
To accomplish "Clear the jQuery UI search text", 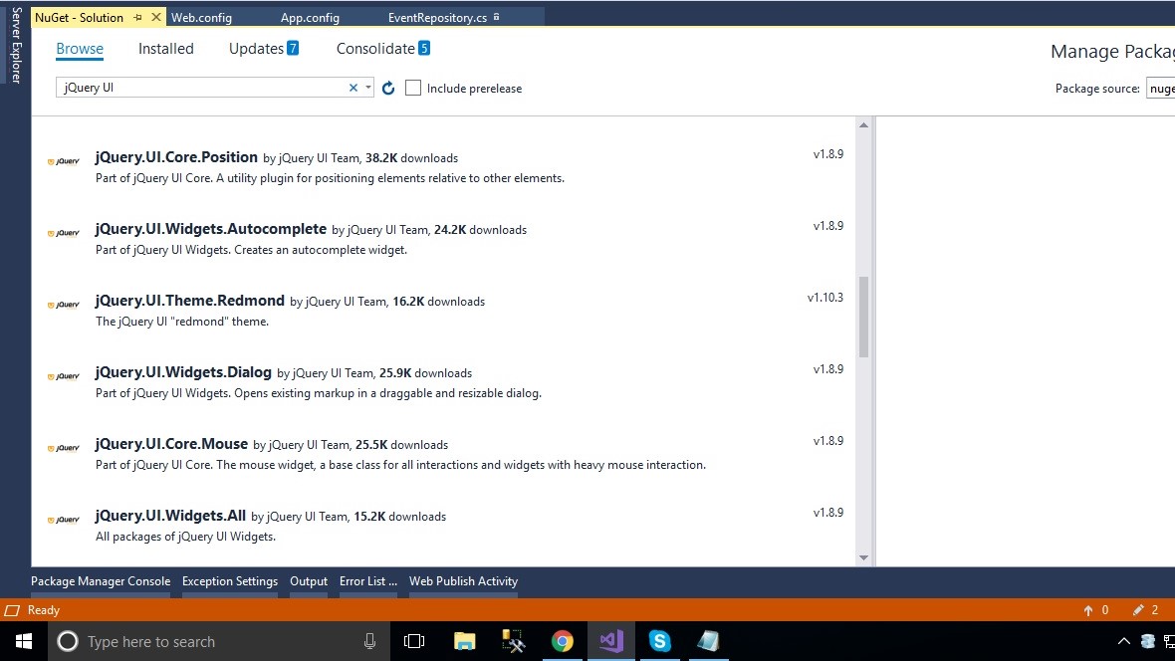I will pyautogui.click(x=352, y=88).
